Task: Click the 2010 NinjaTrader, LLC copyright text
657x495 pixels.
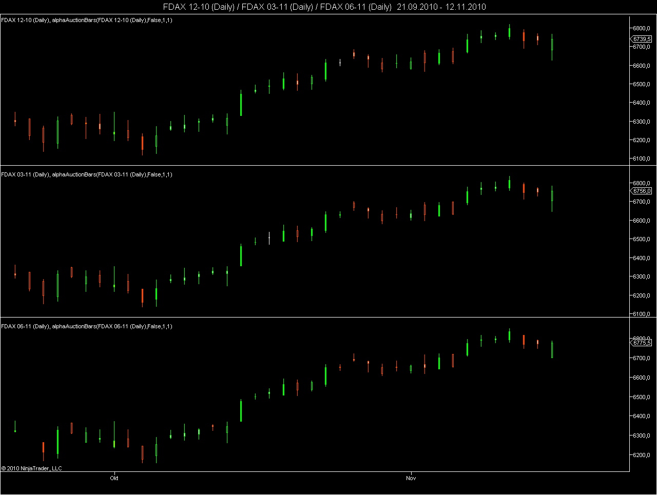Action: [x=31, y=468]
